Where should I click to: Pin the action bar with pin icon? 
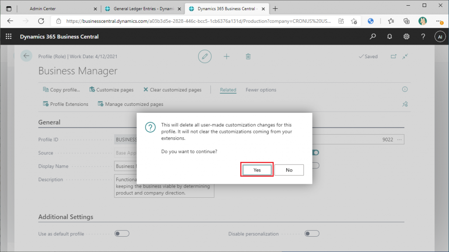[x=405, y=104]
